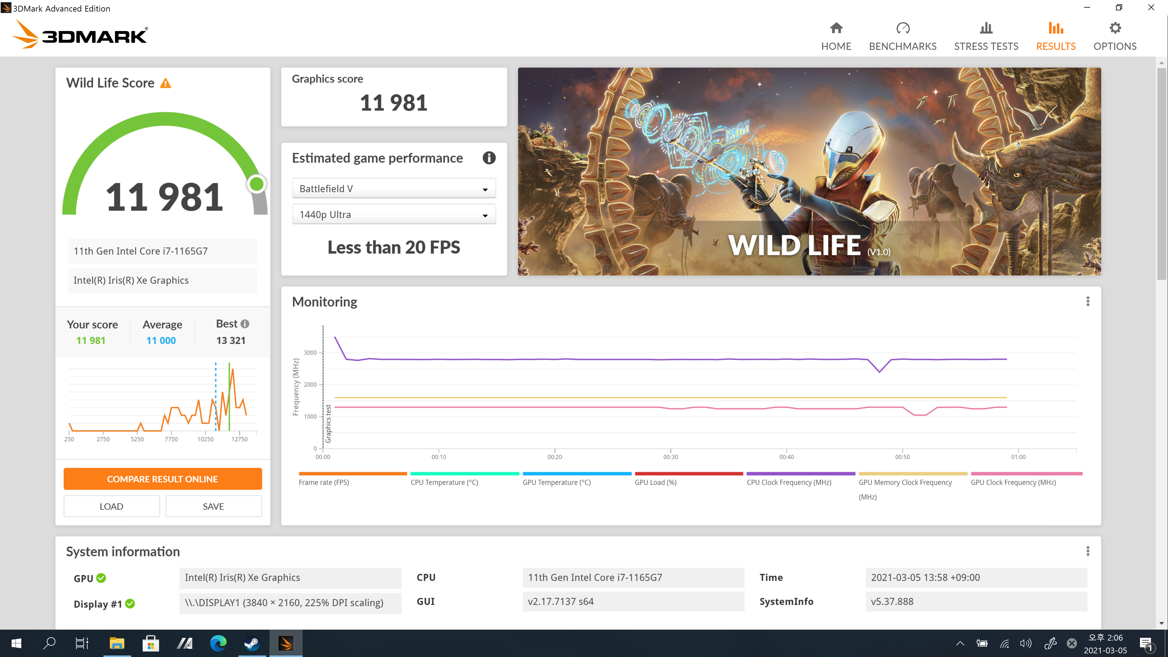Click Compare Result Online button
This screenshot has height=657, width=1168.
(x=162, y=479)
